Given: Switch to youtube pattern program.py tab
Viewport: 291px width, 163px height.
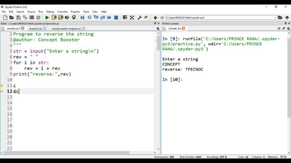Looking at the screenshot, I should click(66, 29).
